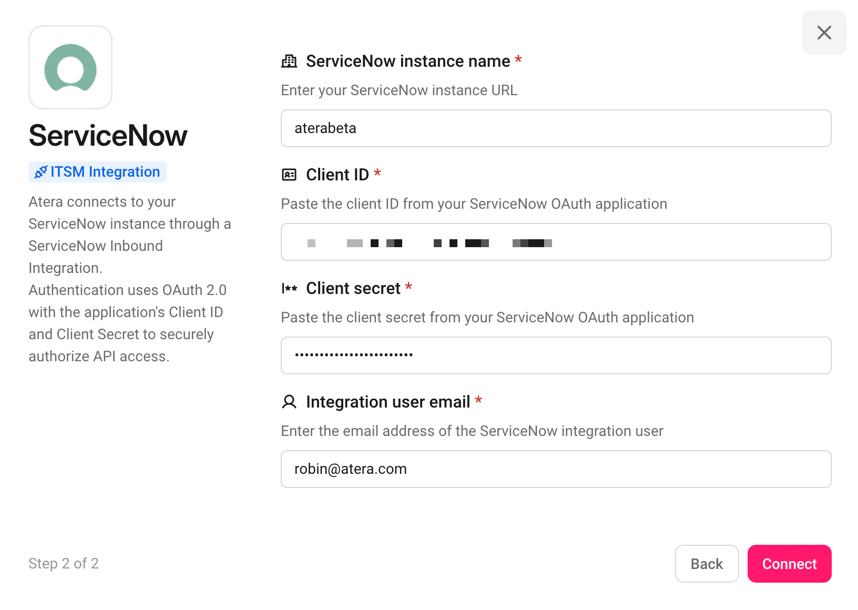Click the plug icon in ITSM Integration tag
This screenshot has width=858, height=610.
(x=41, y=172)
